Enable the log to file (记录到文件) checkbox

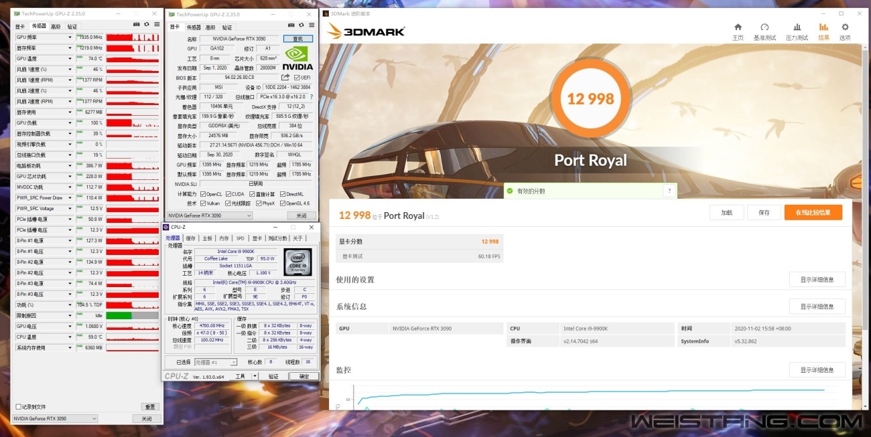pyautogui.click(x=18, y=407)
